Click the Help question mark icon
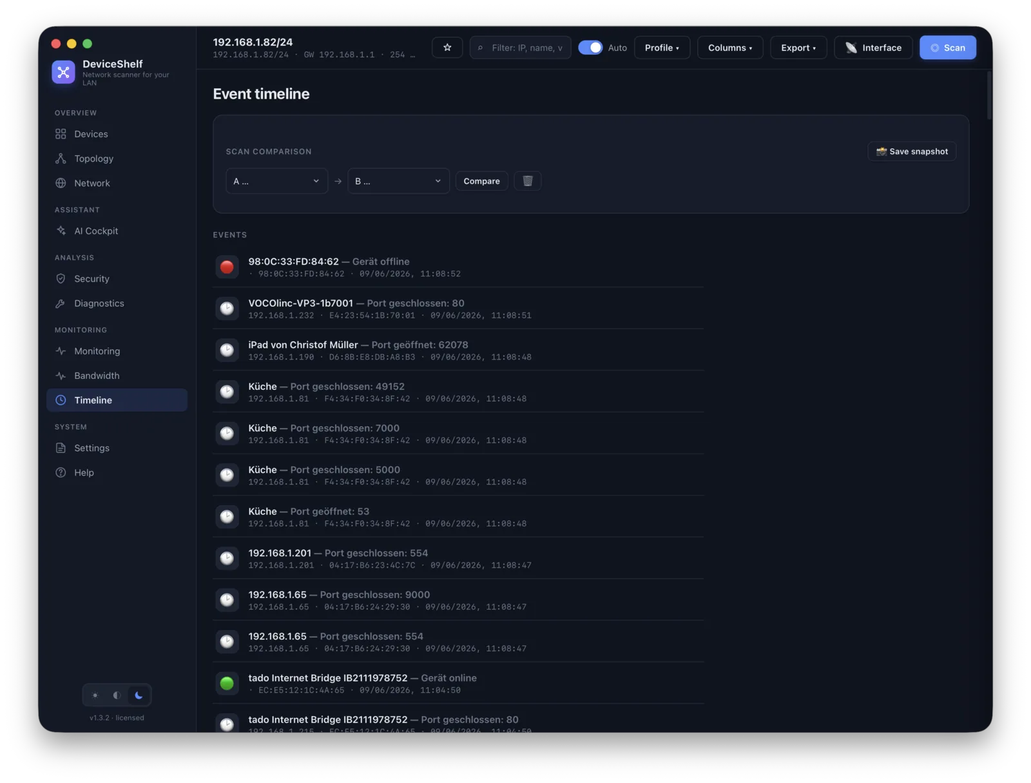The image size is (1031, 783). pos(61,472)
